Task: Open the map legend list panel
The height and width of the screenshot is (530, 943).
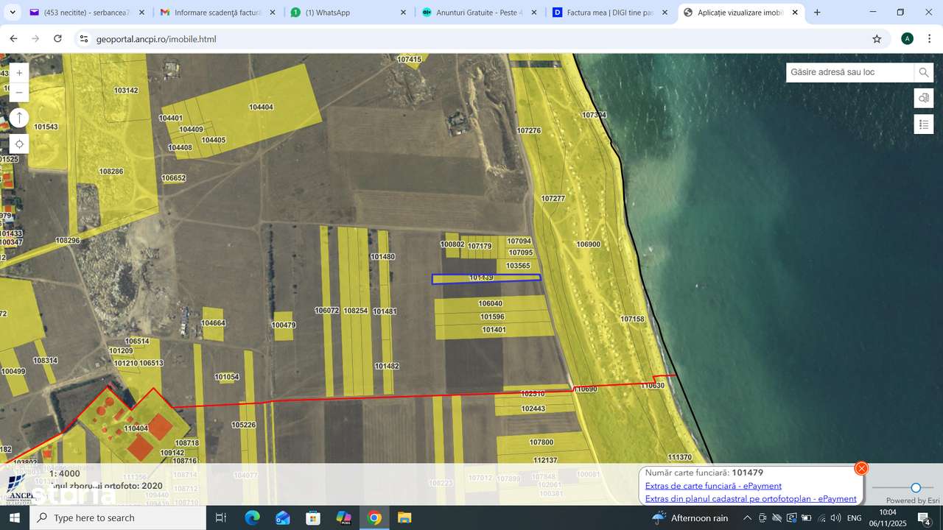Action: [924, 124]
